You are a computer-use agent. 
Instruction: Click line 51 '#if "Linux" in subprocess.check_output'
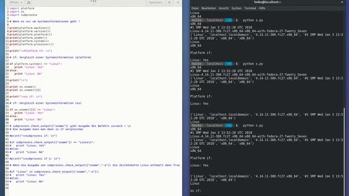[55, 171]
